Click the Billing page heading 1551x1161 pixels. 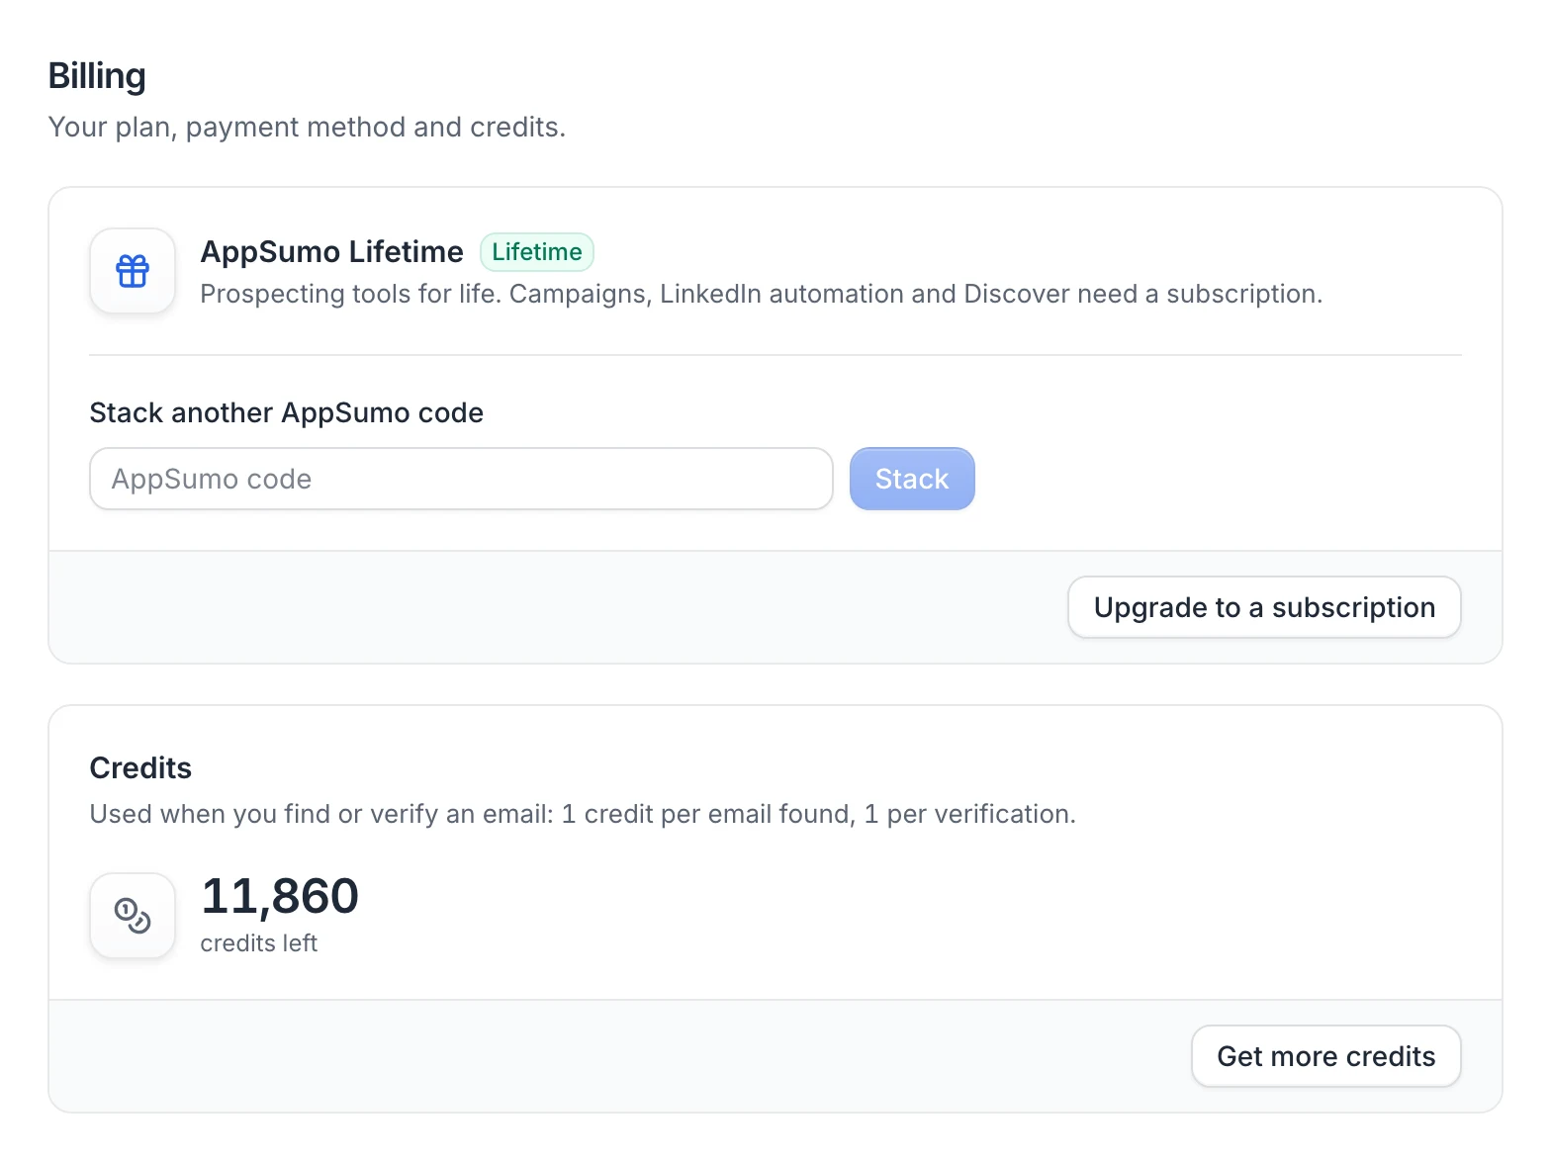click(x=97, y=76)
